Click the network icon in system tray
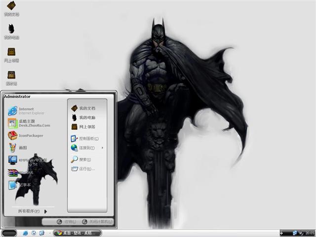The height and width of the screenshot is (237, 316). [x=295, y=234]
